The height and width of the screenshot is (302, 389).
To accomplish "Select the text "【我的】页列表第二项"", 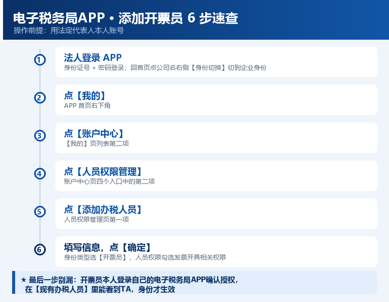I will (x=96, y=144).
